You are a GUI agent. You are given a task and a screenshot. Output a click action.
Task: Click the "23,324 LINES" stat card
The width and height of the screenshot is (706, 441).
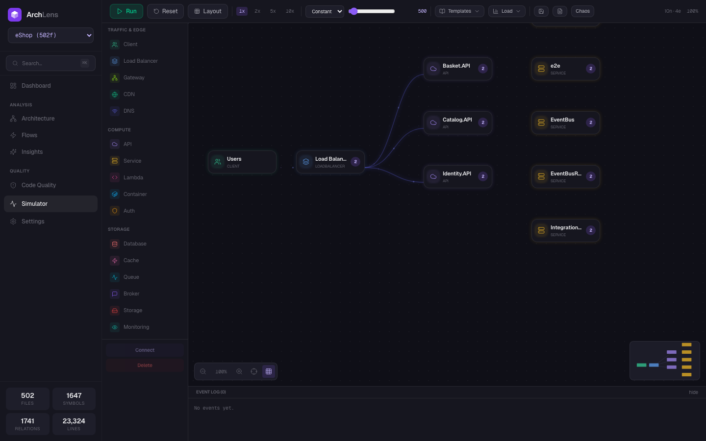74,424
